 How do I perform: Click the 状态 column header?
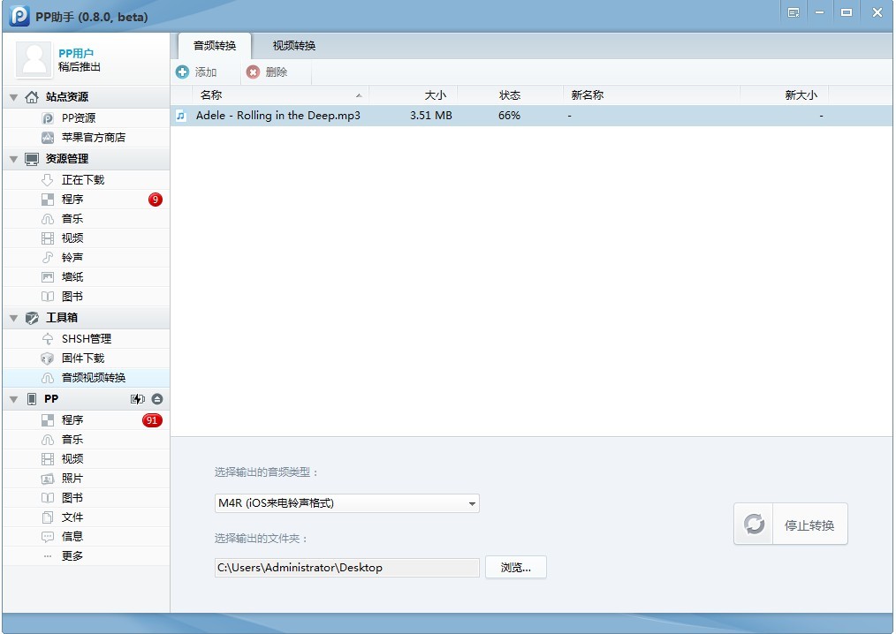tap(510, 95)
